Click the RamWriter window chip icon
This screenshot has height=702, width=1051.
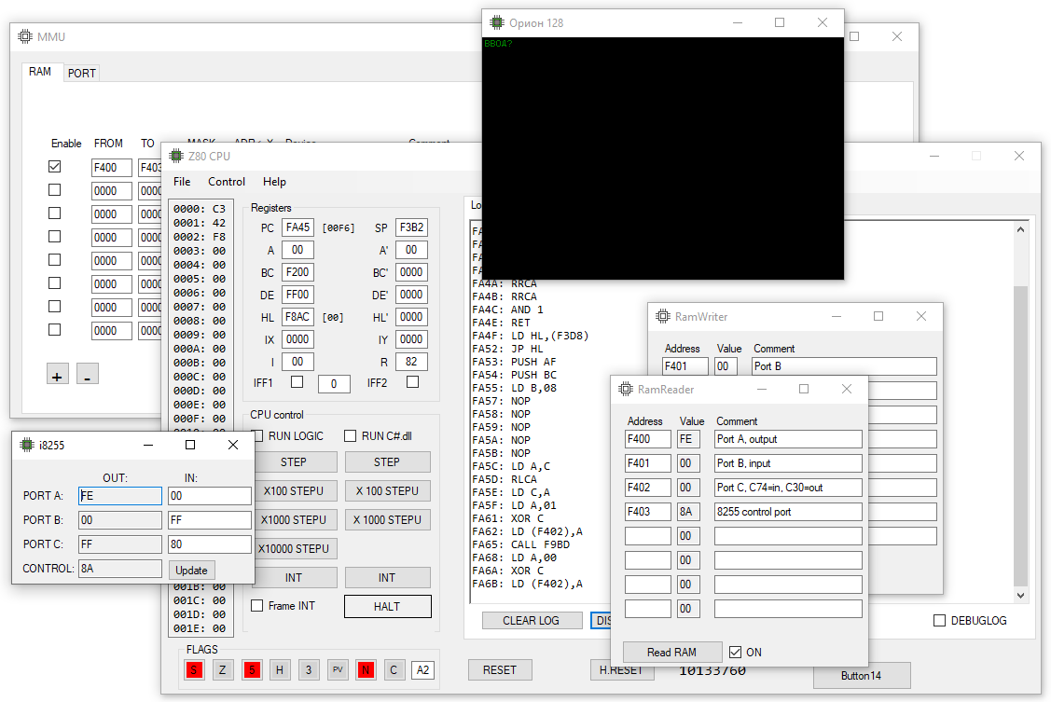[x=663, y=316]
